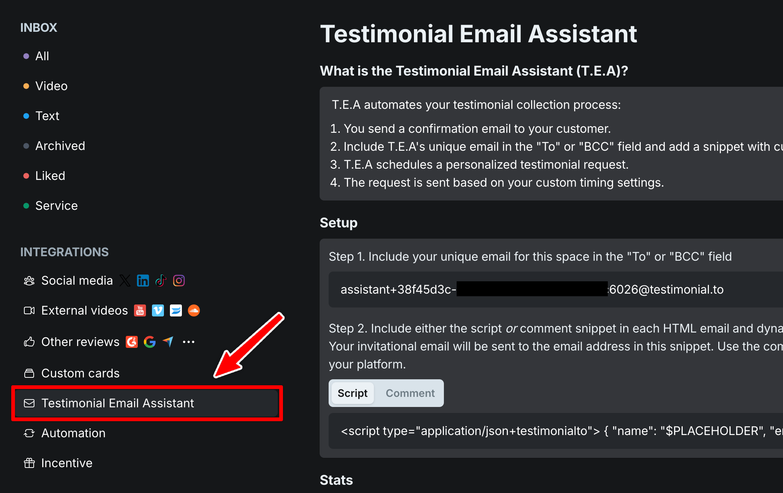Click the script snippet code box
This screenshot has width=783, height=493.
coord(554,431)
